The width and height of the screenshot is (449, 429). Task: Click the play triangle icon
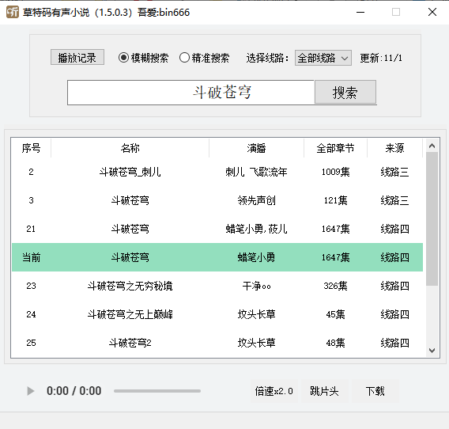point(31,391)
